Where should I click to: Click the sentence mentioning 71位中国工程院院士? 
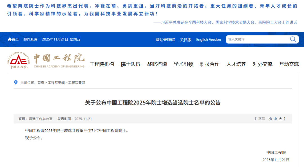(77, 130)
